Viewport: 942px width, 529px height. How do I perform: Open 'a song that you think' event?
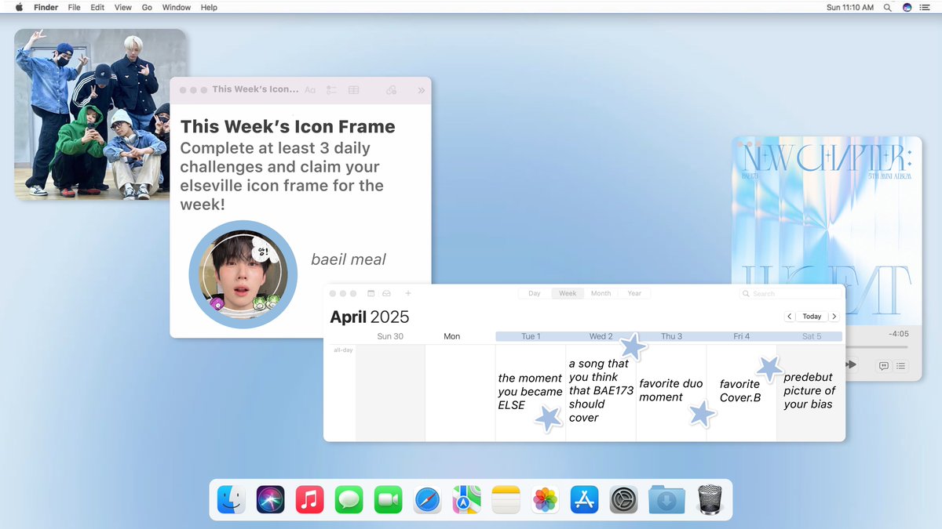tap(601, 390)
